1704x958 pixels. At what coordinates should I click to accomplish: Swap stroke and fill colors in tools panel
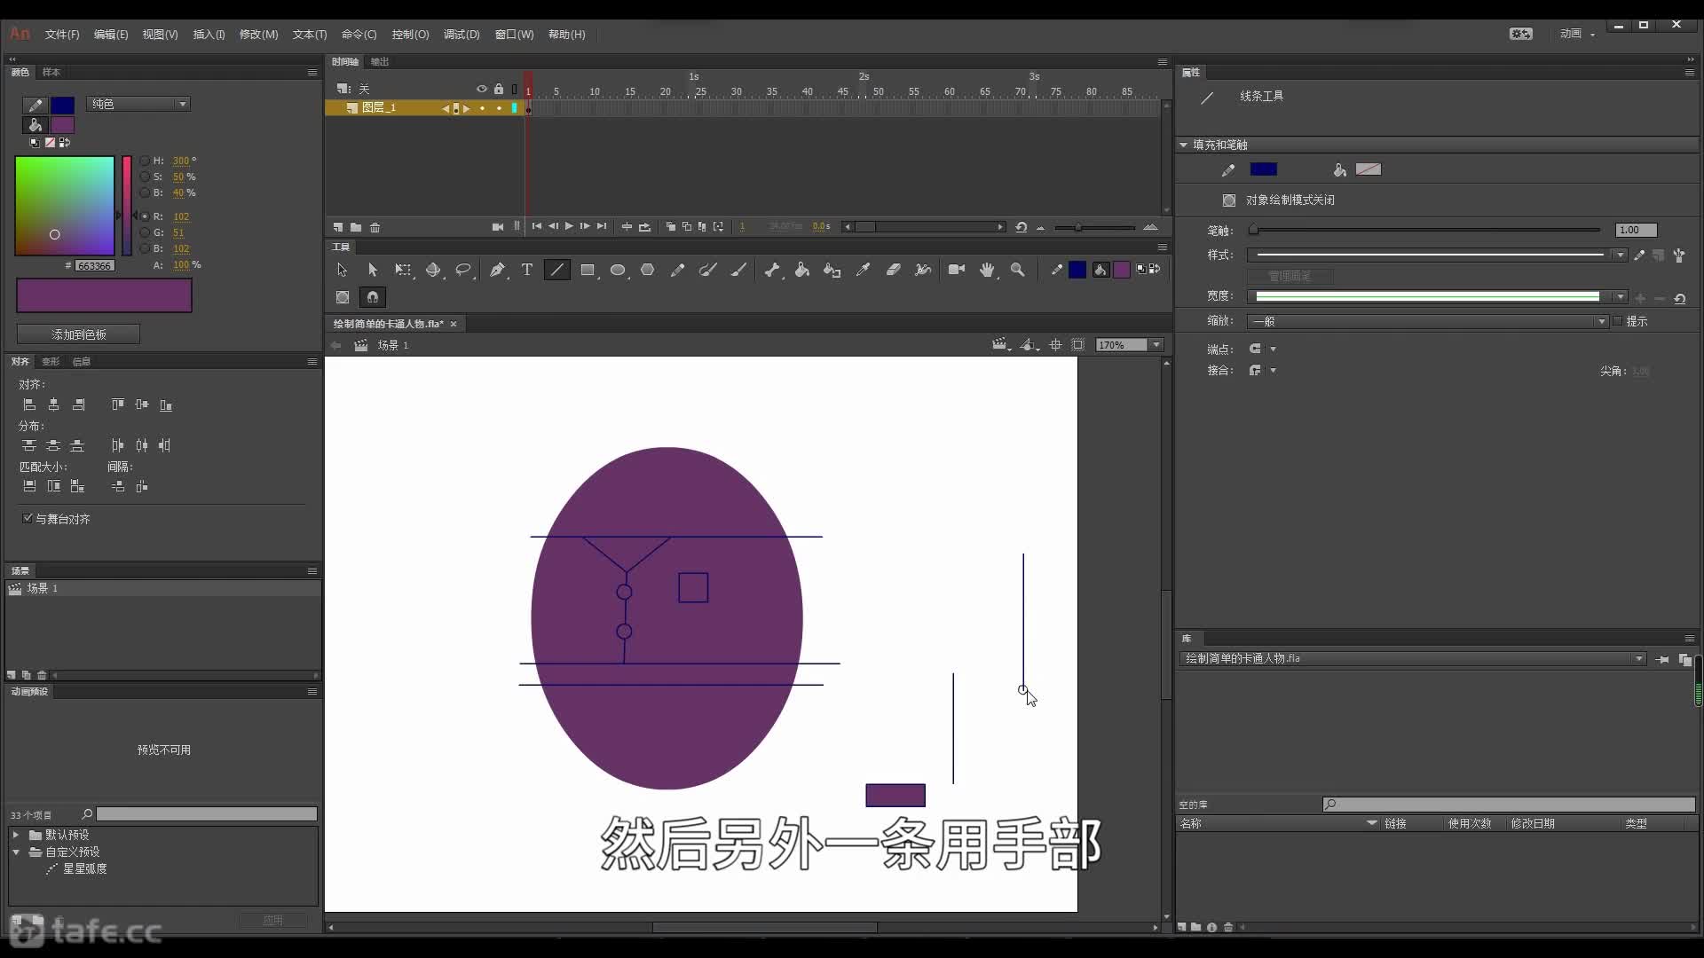[x=1154, y=269]
